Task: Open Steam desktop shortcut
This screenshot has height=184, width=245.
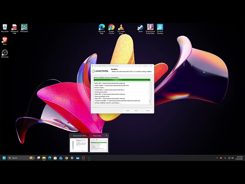Action: 140,28
